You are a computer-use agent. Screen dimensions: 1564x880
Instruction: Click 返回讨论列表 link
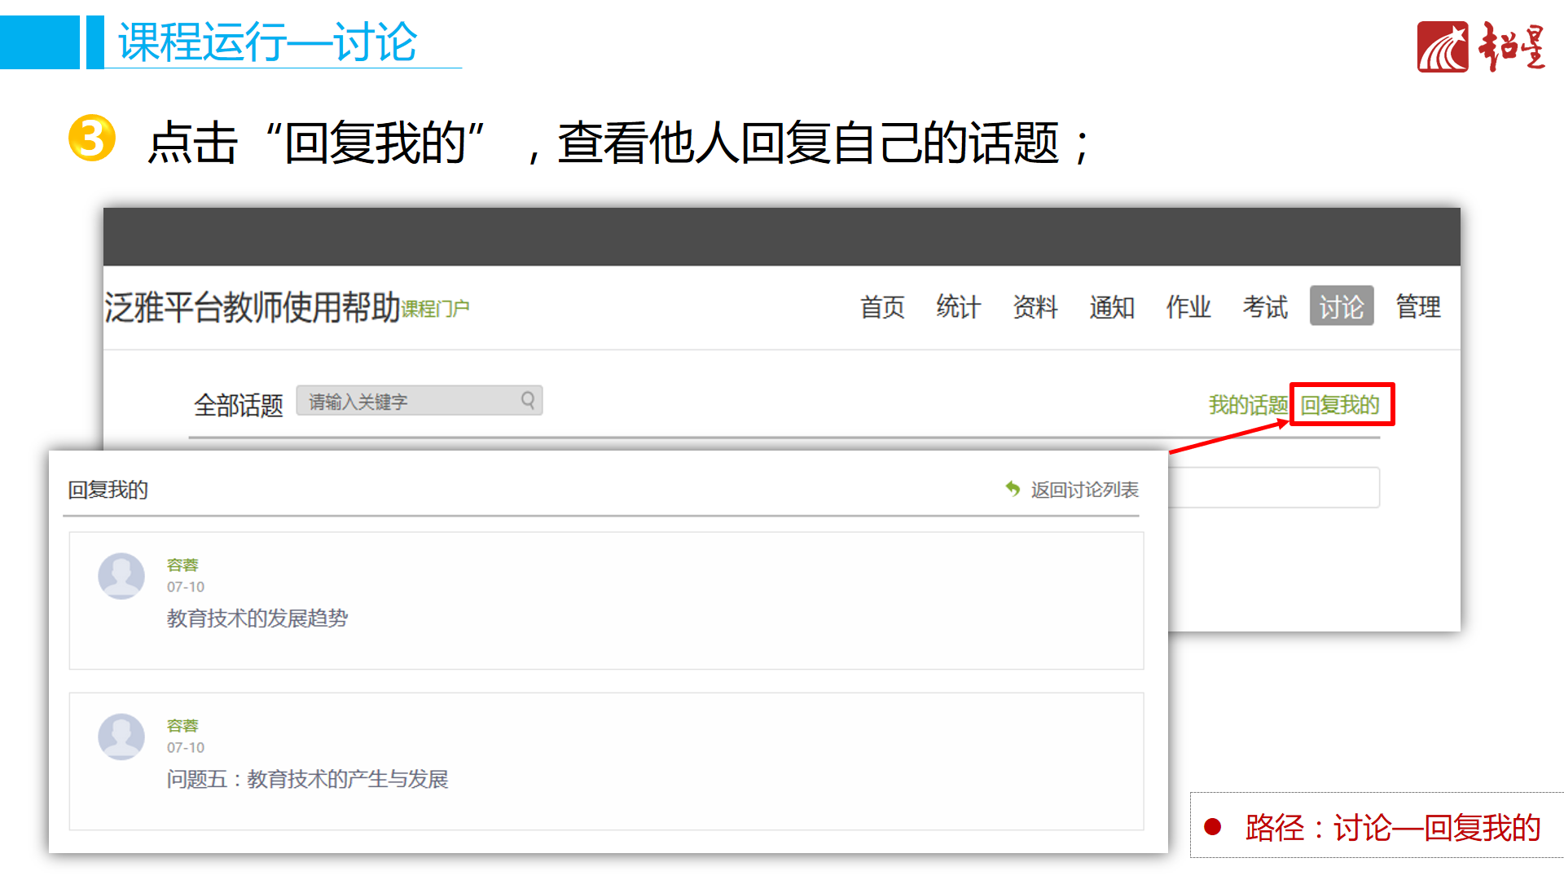1083,490
